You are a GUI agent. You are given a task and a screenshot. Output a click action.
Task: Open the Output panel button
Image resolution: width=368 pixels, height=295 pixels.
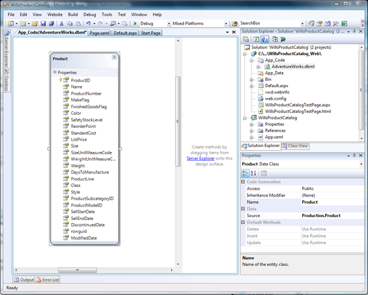[24, 280]
